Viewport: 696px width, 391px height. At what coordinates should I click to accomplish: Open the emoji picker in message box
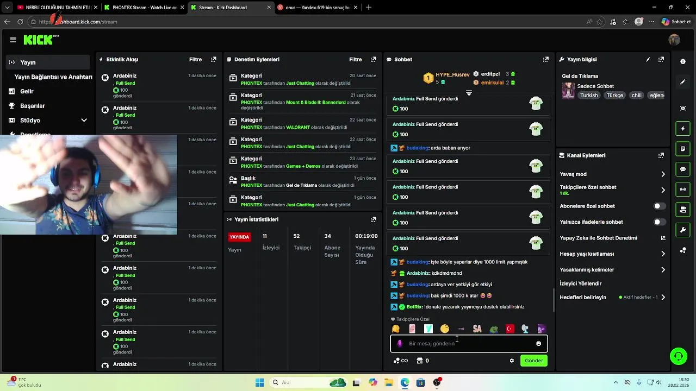539,343
